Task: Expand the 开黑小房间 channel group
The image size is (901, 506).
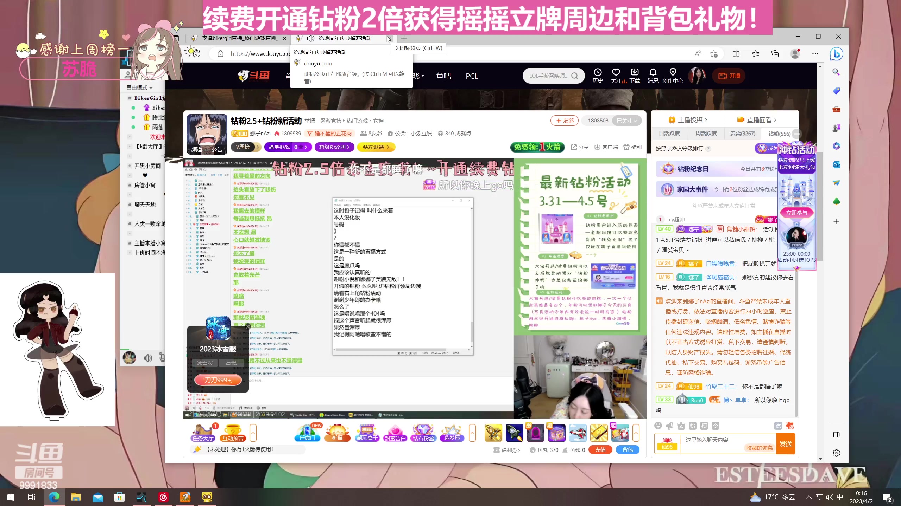Action: click(130, 166)
